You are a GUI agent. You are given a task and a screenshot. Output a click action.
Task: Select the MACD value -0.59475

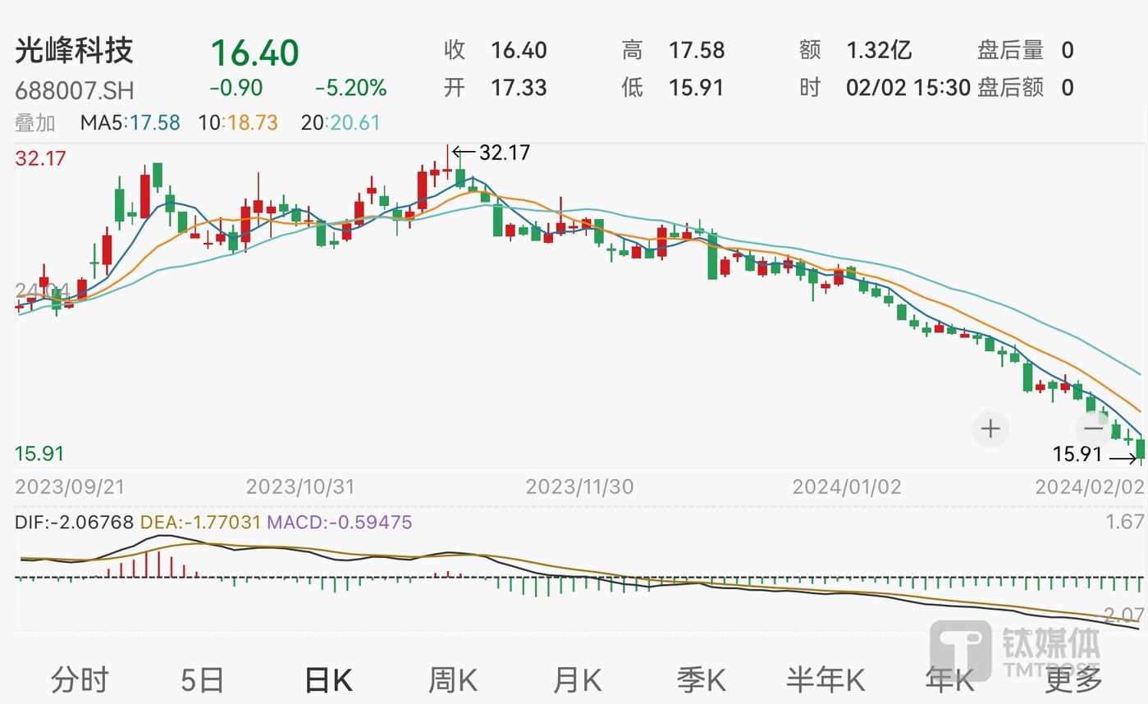click(x=340, y=522)
